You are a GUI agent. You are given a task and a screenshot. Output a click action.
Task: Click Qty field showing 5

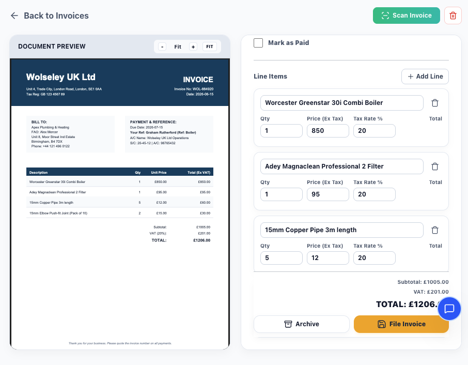(282, 258)
